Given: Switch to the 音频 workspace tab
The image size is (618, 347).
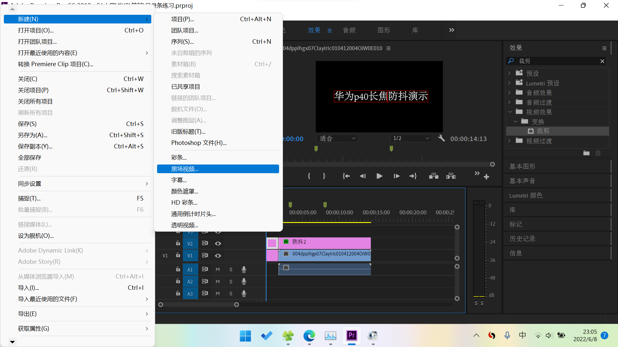Looking at the screenshot, I should point(349,30).
